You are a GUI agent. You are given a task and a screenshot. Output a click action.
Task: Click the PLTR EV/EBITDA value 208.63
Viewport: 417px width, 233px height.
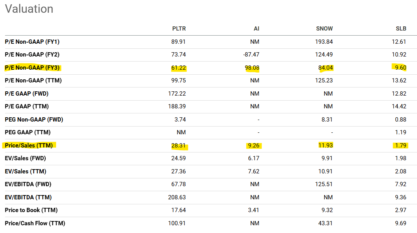click(177, 197)
